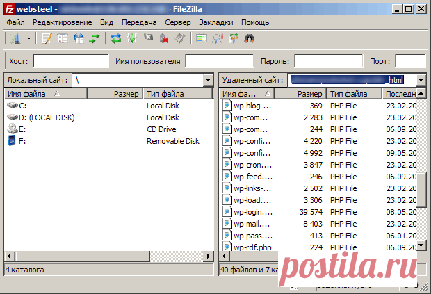Focus the Пароль input field

click(329, 60)
